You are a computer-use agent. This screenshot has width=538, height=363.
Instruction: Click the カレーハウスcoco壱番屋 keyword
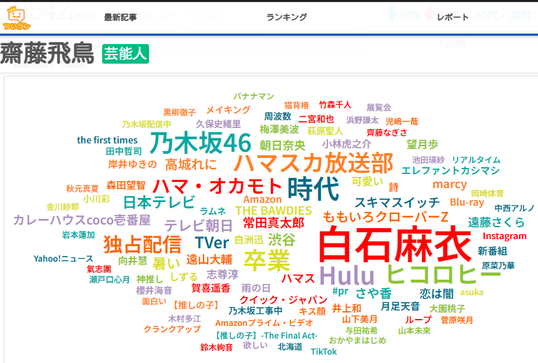[82, 220]
